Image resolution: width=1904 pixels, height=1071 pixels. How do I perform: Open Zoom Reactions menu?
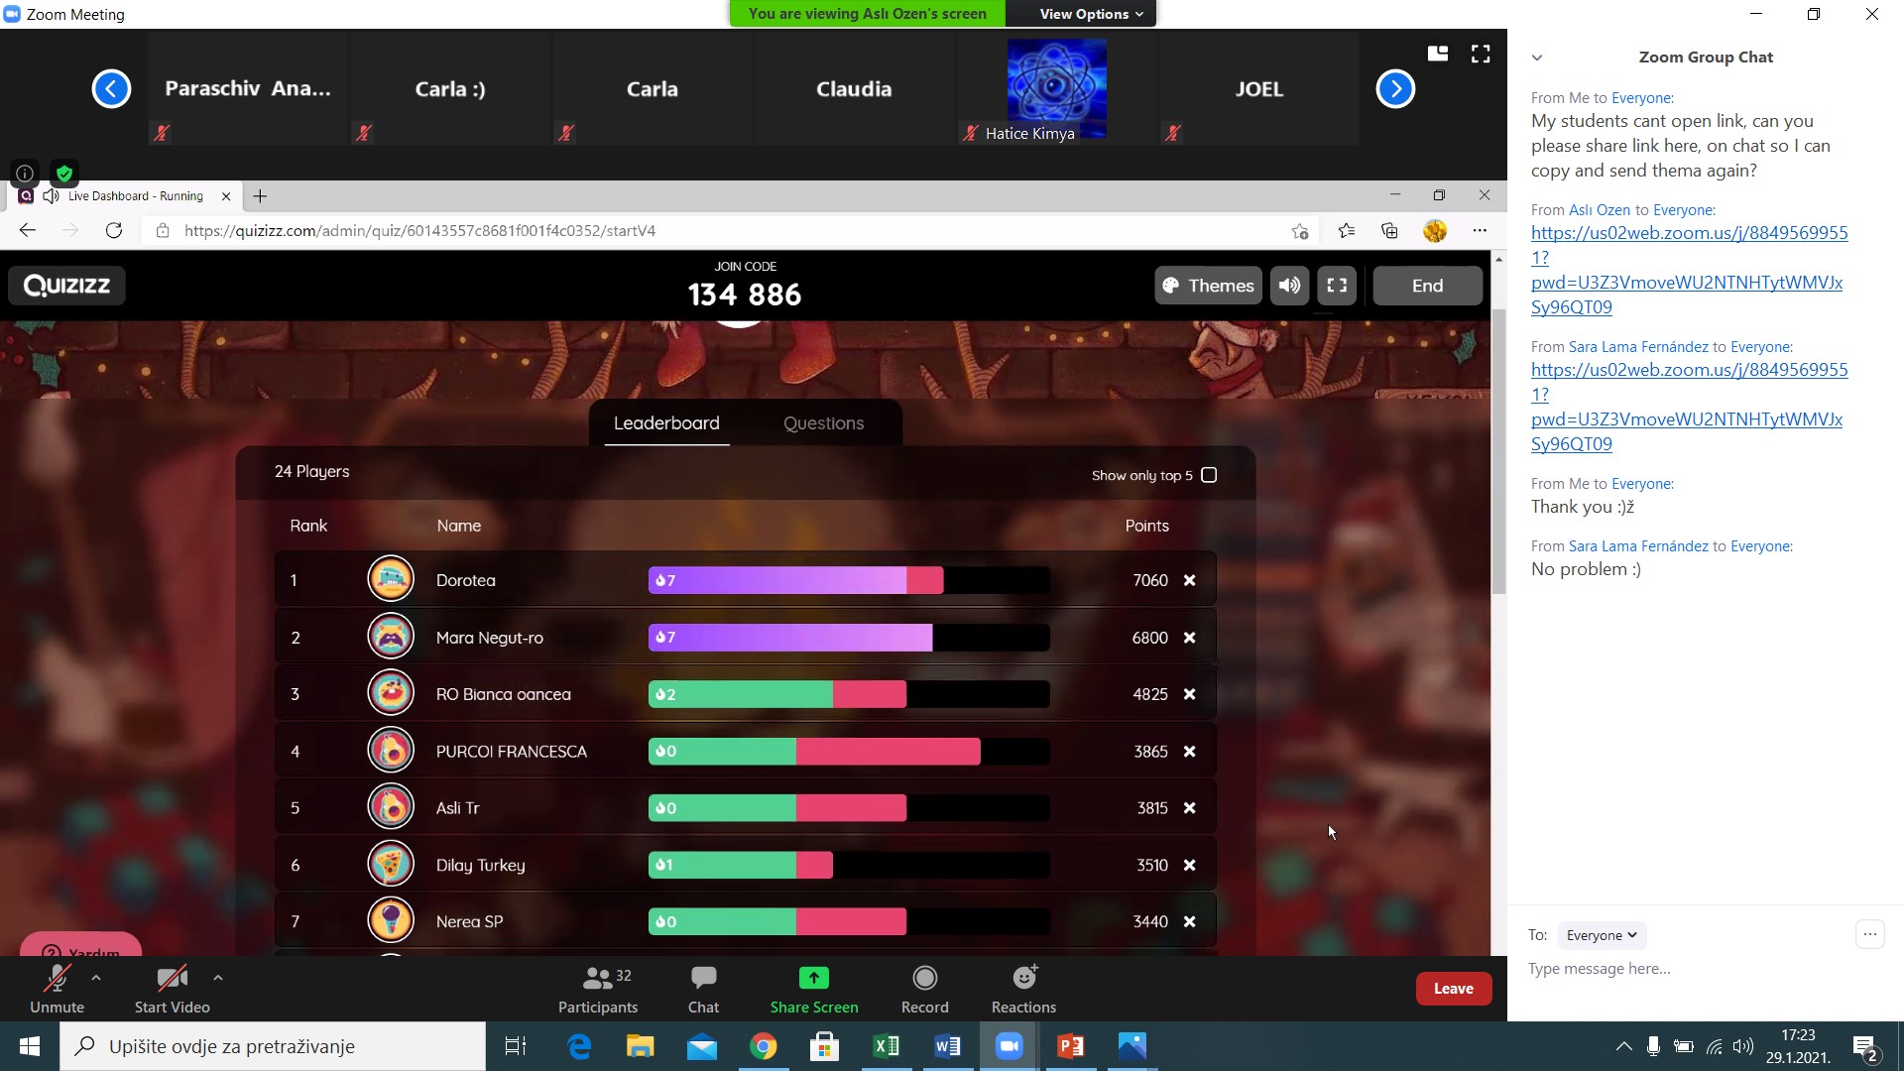[x=1023, y=990]
